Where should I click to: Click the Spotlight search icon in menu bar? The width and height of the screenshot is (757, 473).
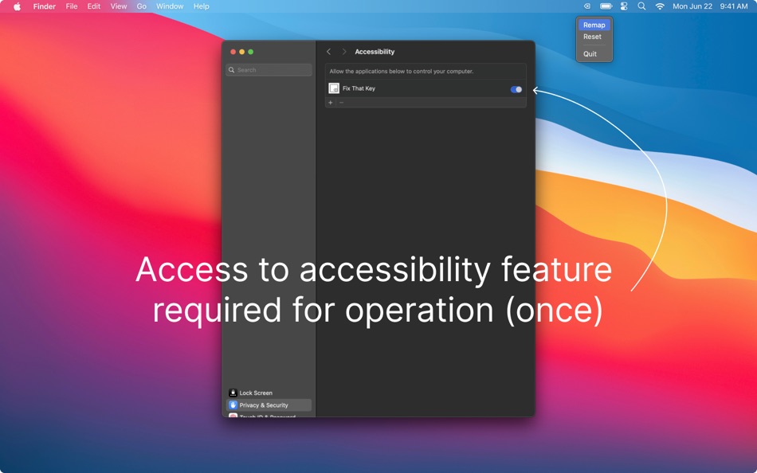tap(641, 6)
